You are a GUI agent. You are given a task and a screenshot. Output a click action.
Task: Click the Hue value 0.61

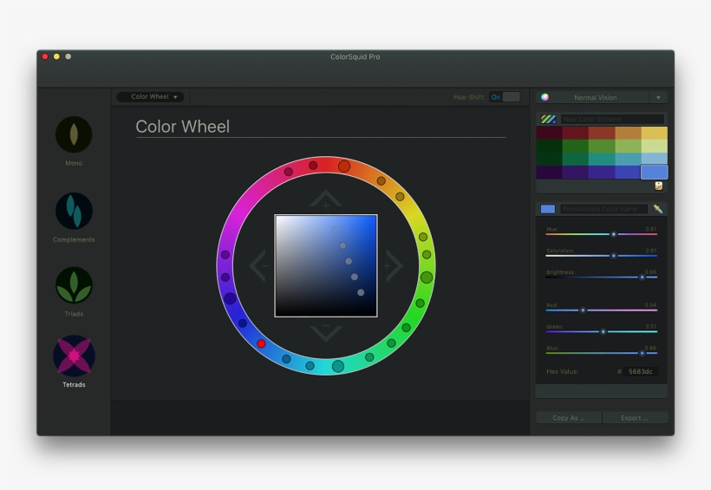click(650, 229)
